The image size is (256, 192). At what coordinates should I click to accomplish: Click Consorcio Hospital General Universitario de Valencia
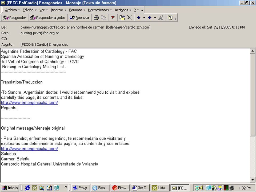(x=50, y=164)
